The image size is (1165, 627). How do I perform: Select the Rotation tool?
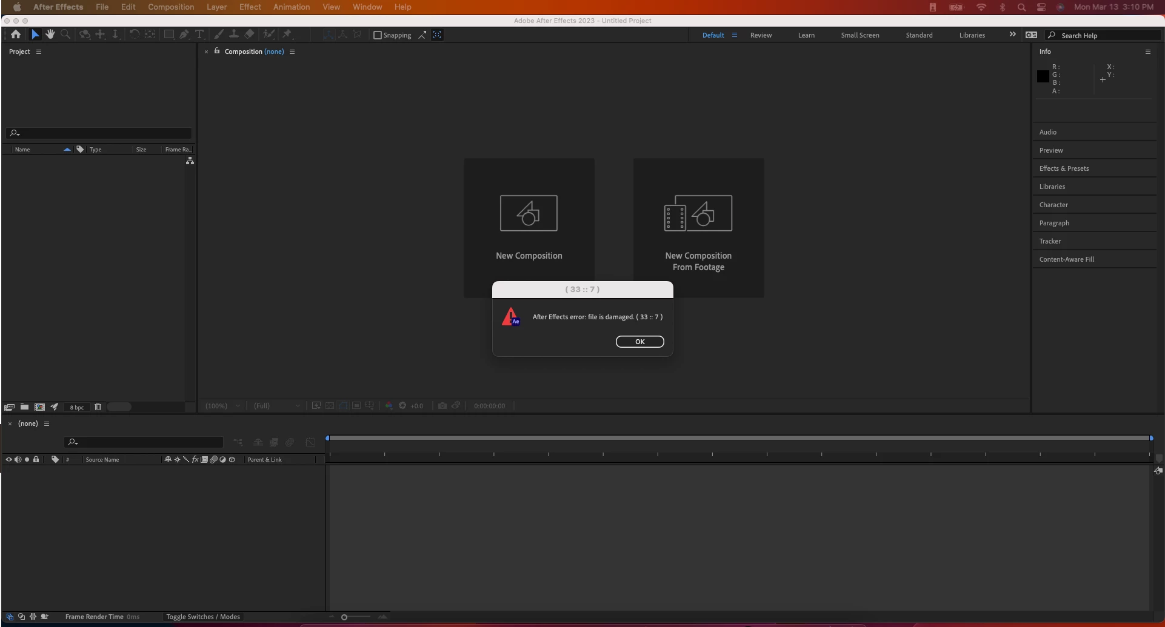tap(134, 35)
